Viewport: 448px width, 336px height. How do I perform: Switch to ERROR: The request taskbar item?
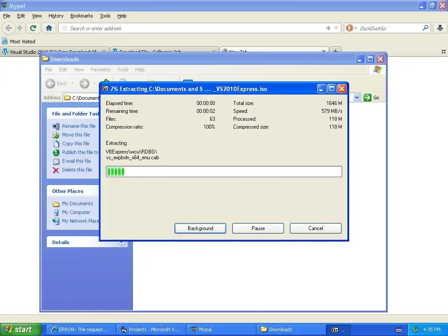coord(81,330)
